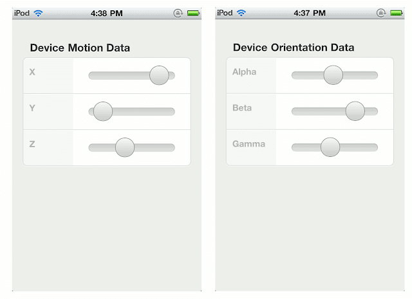Tap the X row label
The height and width of the screenshot is (299, 412).
click(32, 72)
